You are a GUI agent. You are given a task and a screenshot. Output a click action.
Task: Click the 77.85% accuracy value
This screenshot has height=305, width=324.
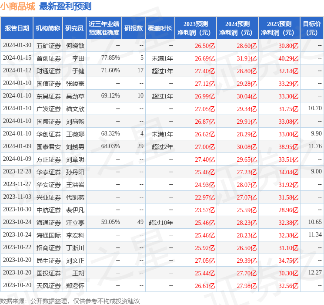click(110, 58)
